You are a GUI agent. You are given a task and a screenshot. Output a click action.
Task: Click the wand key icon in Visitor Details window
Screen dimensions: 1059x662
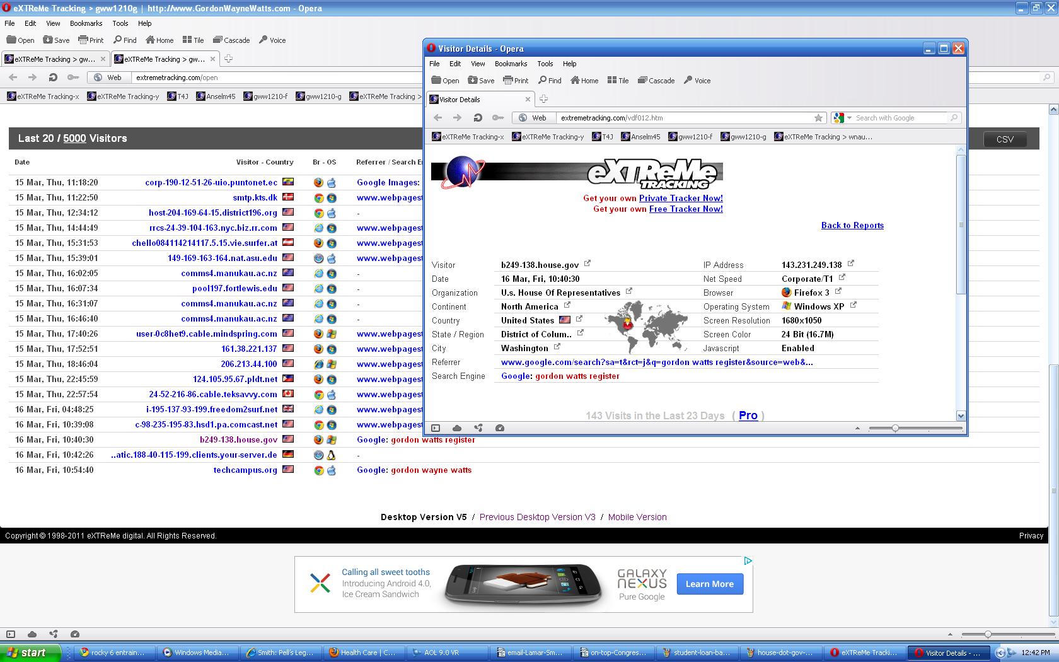pyautogui.click(x=498, y=118)
